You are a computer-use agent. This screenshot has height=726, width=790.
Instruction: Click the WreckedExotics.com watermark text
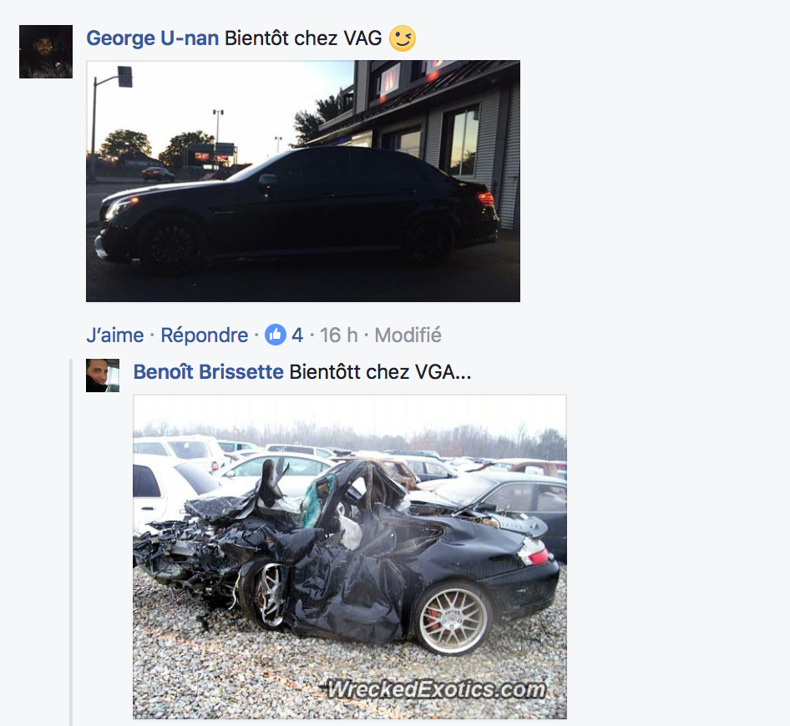(x=436, y=689)
